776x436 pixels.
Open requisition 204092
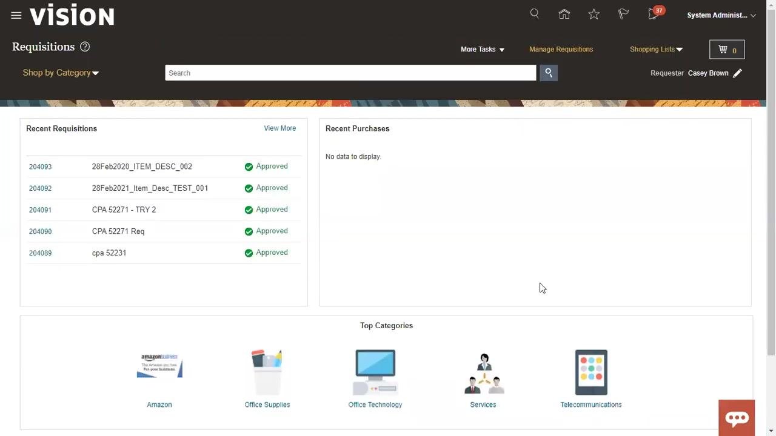(41, 188)
